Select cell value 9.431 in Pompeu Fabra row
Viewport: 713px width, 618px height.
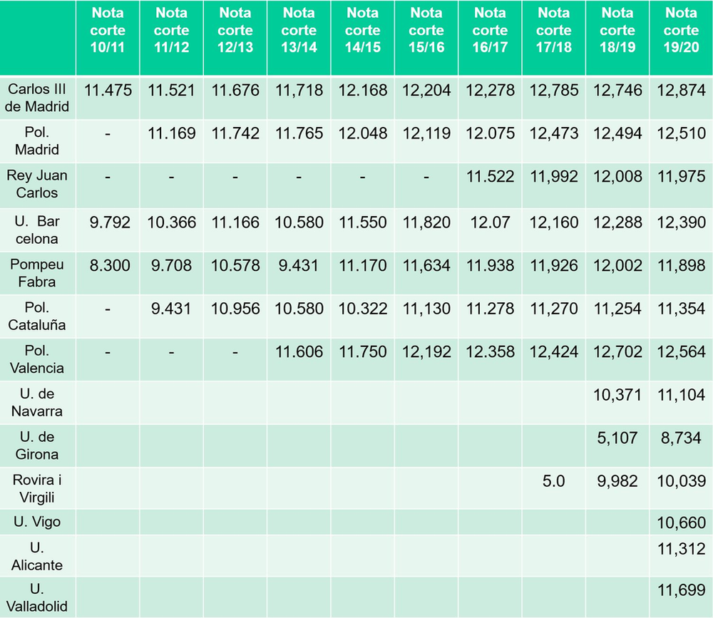click(299, 266)
